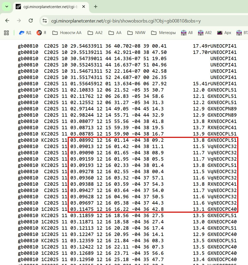Open the ЯД bookmark

pyautogui.click(x=25, y=33)
